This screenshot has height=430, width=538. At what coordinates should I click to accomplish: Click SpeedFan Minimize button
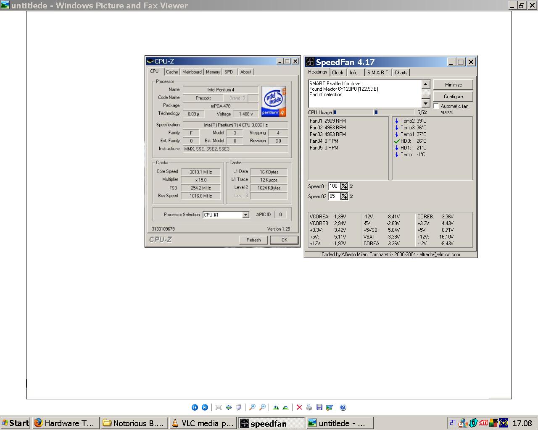click(x=454, y=85)
